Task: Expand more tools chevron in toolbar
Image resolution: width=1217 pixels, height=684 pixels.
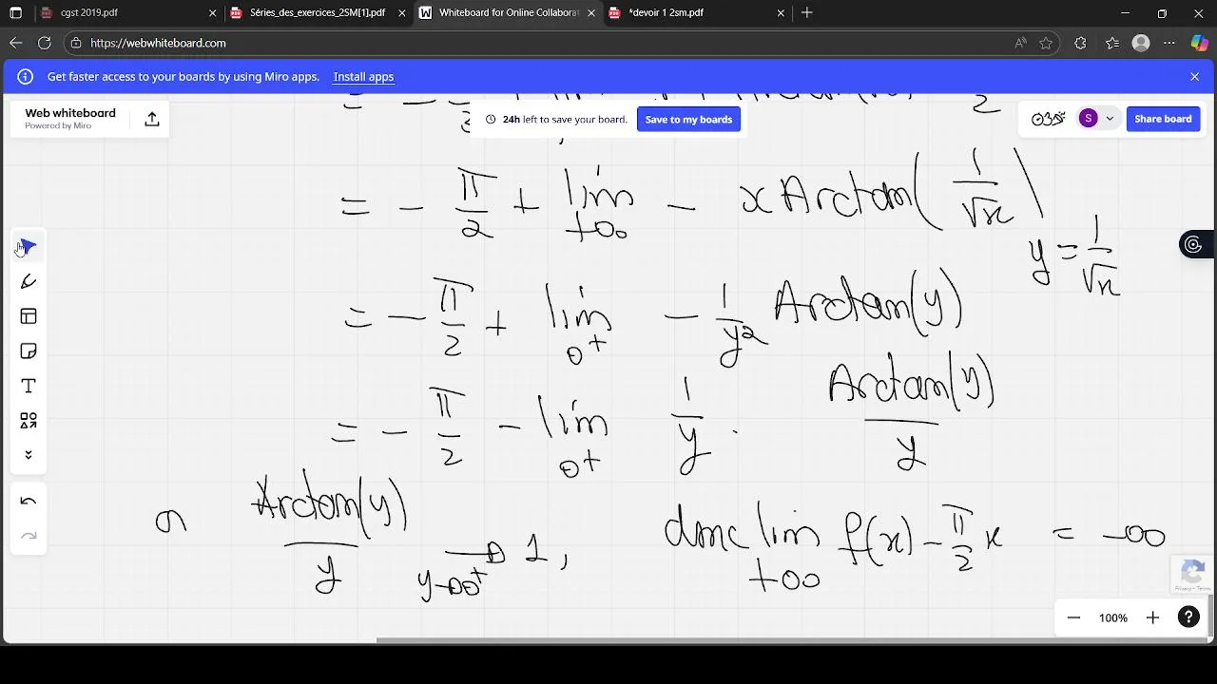Action: tap(29, 455)
